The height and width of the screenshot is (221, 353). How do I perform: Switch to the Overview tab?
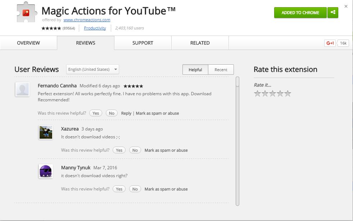click(28, 43)
